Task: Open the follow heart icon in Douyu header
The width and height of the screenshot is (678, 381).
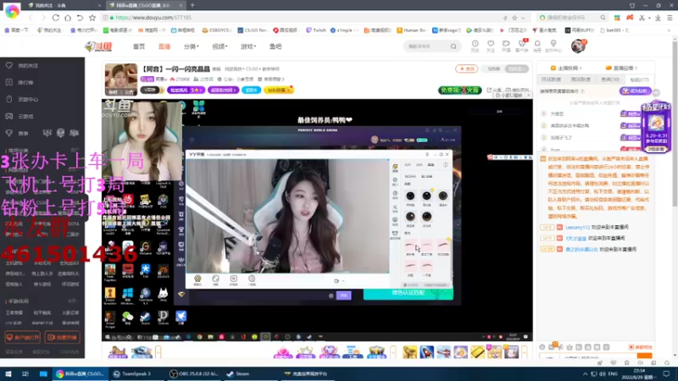Action: (491, 46)
